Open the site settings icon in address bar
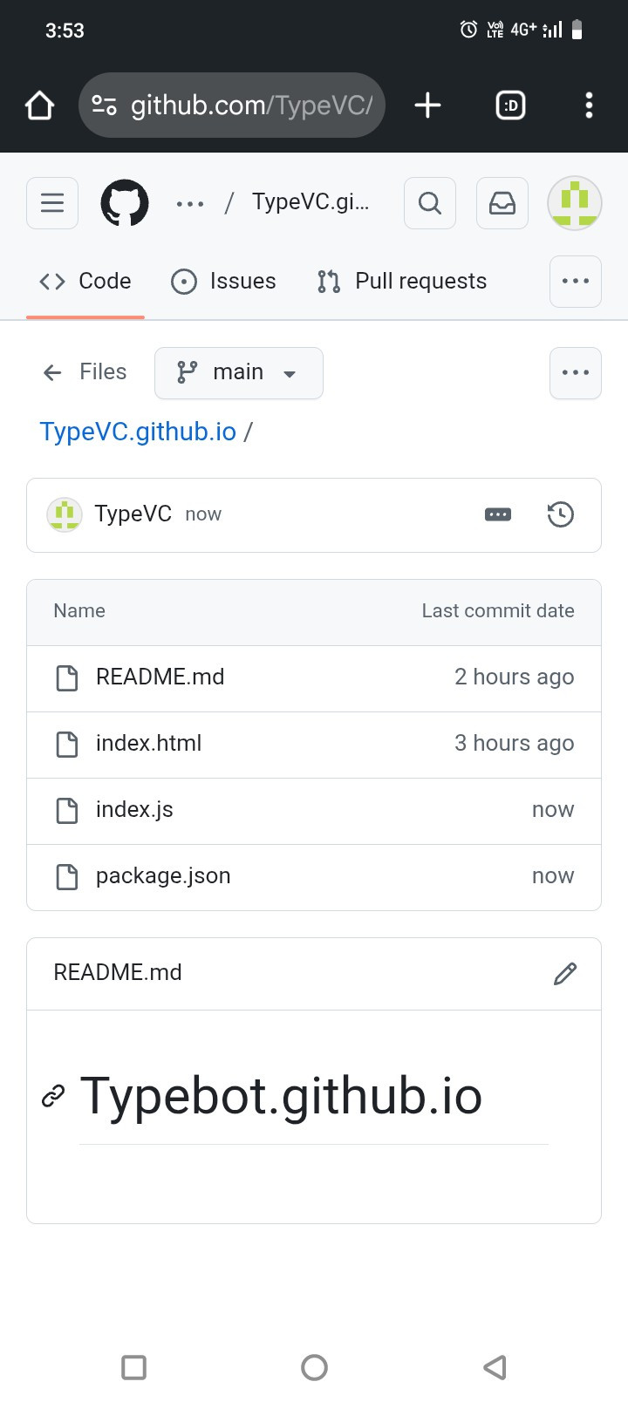628x1402 pixels. [x=104, y=105]
